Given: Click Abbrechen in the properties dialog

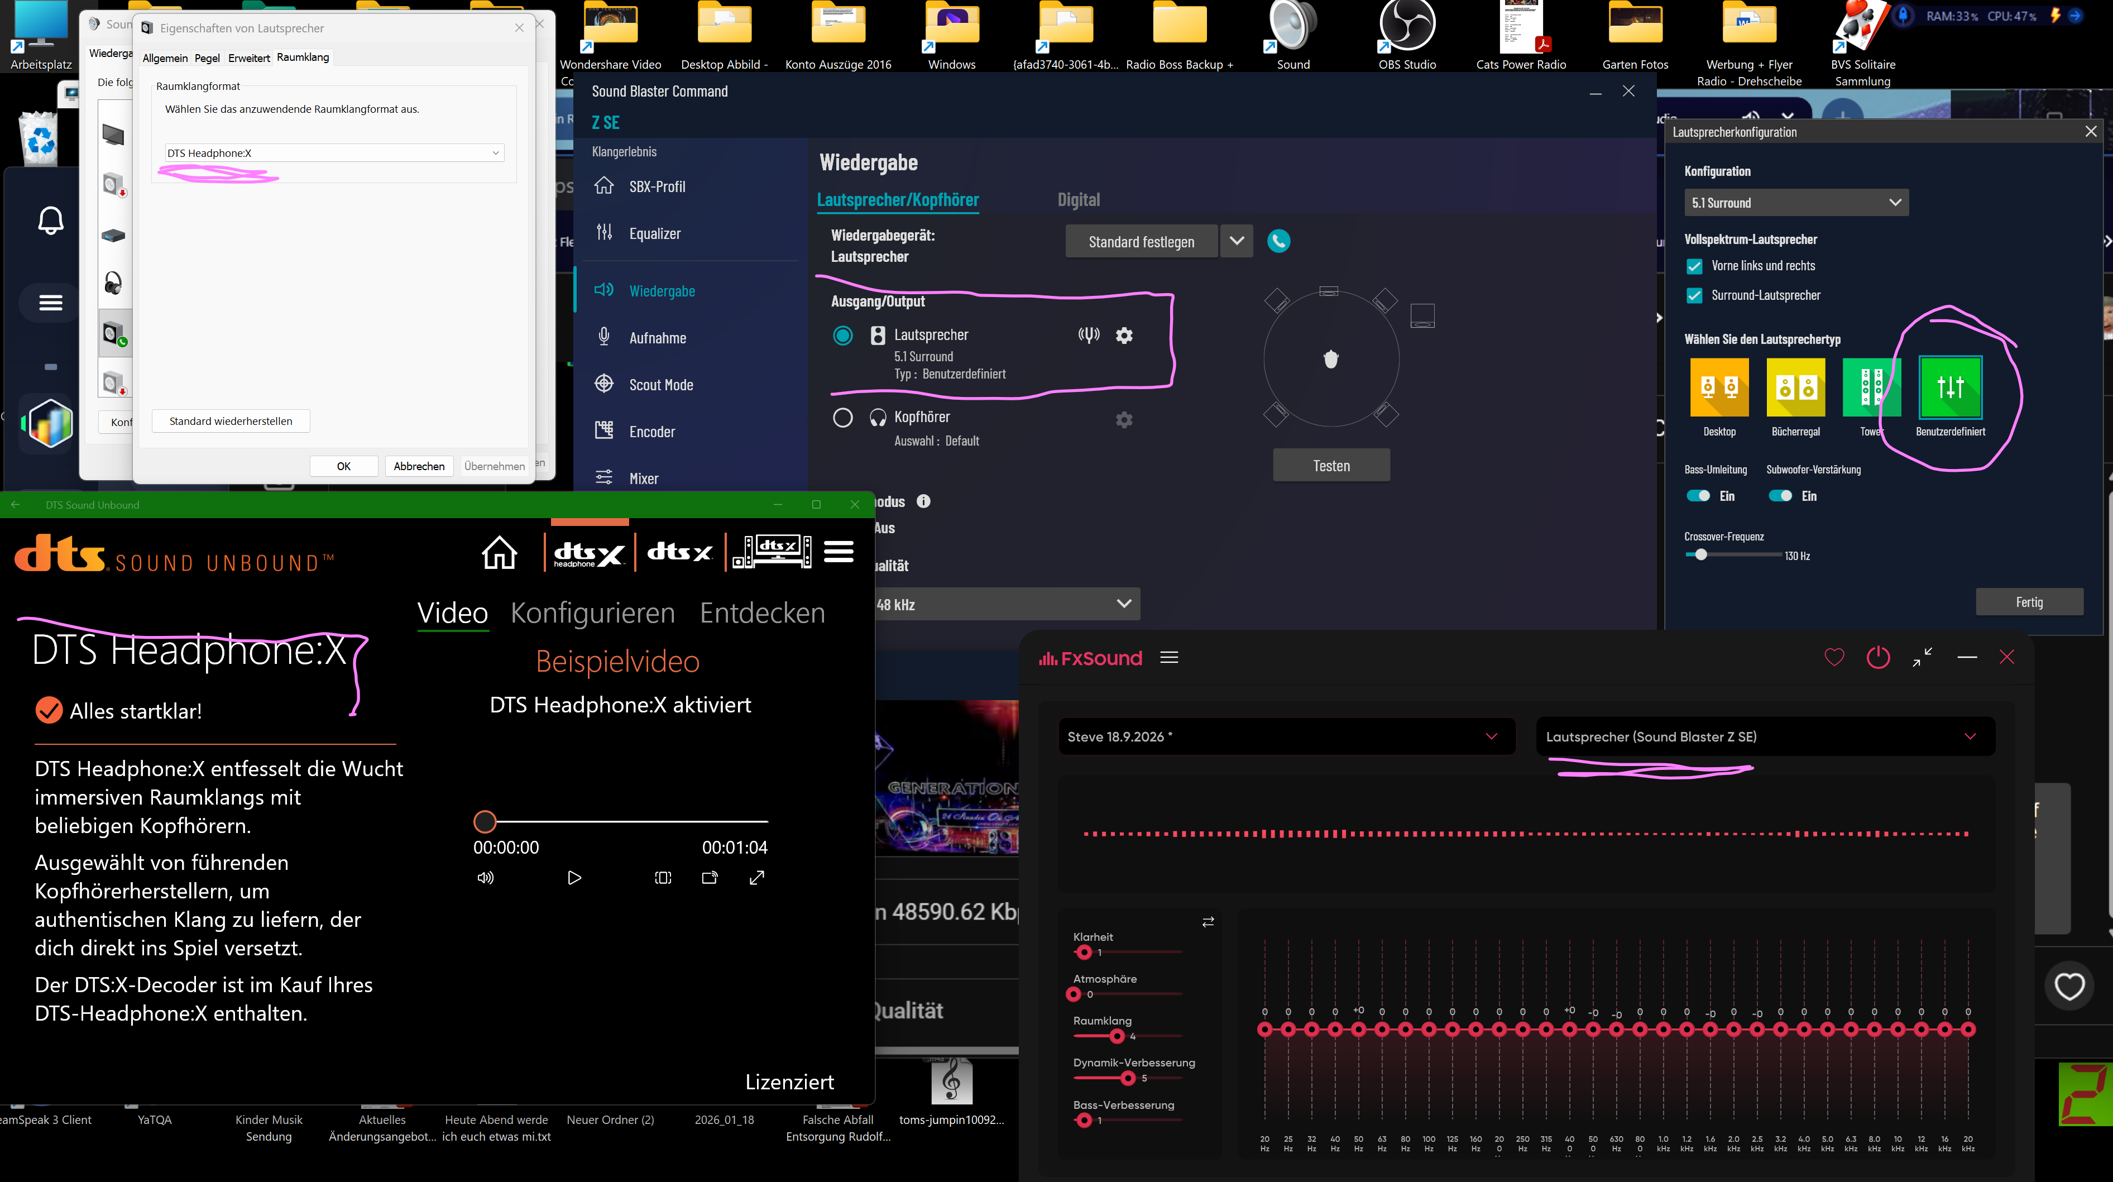Looking at the screenshot, I should click(x=418, y=466).
